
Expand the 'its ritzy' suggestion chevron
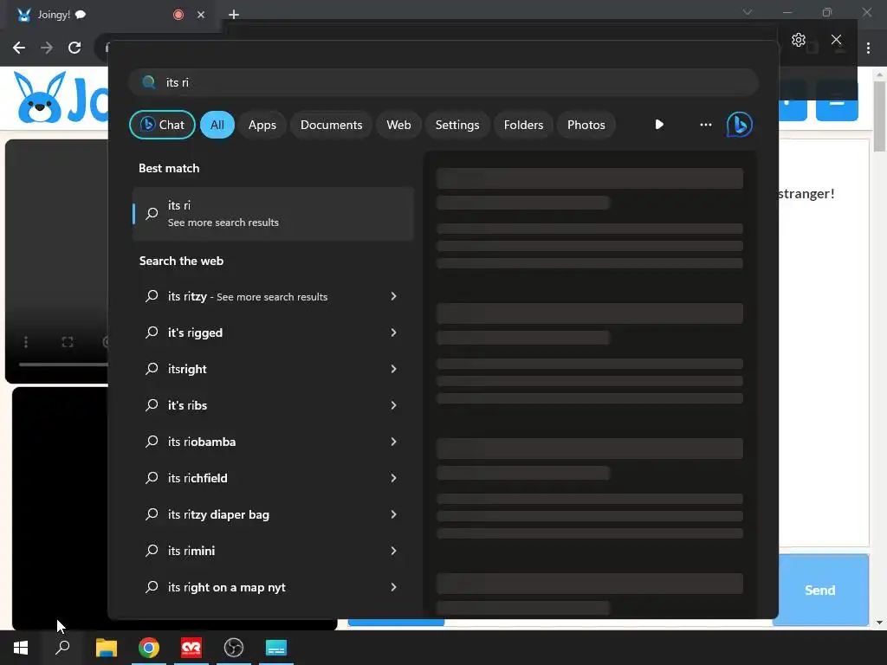[x=394, y=296]
